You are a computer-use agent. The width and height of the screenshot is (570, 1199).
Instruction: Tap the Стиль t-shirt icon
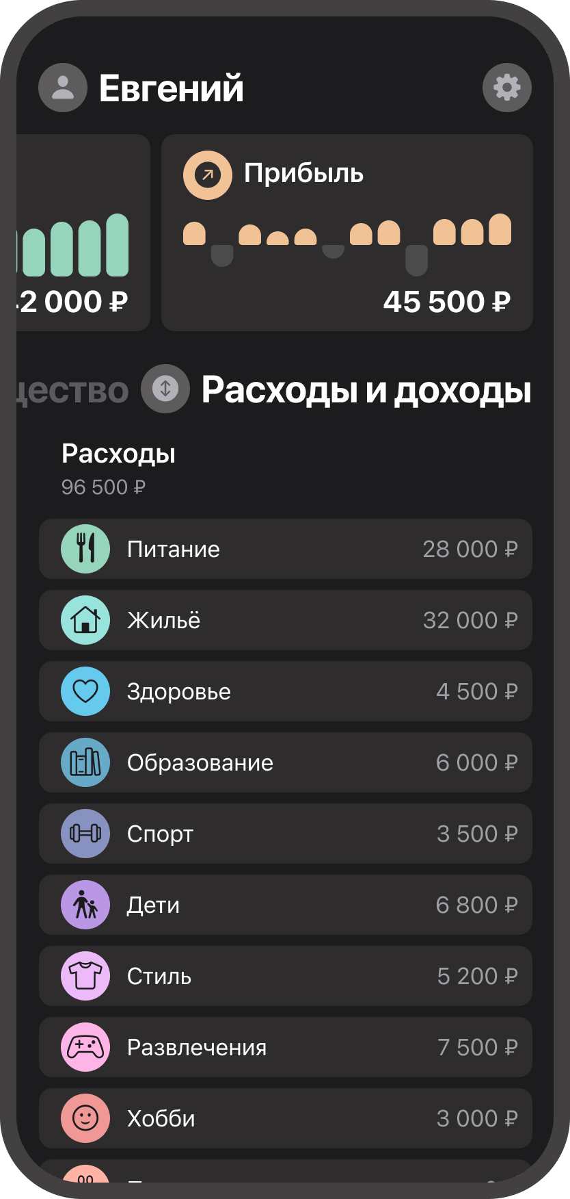coord(85,976)
